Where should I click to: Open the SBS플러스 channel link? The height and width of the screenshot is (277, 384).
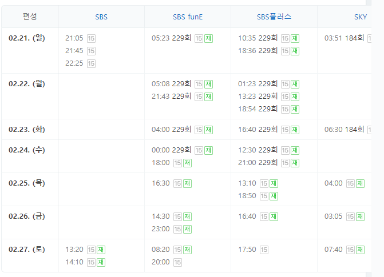tap(274, 17)
